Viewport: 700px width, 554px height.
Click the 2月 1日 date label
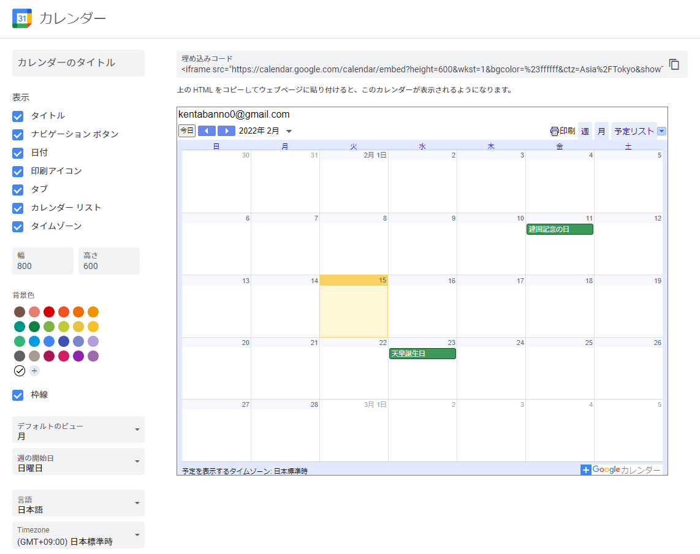coord(375,155)
